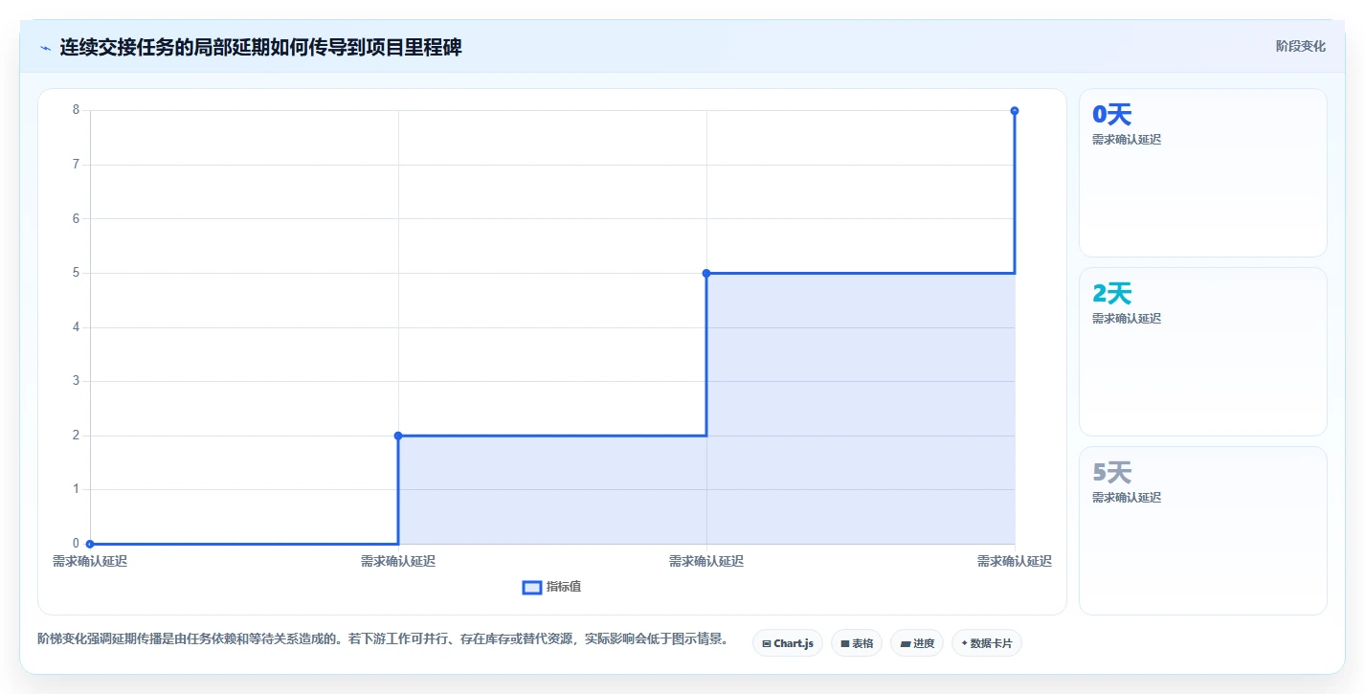This screenshot has height=694, width=1365.
Task: Click the title 连续交接任务的局部延期如何传导到项目里程碑
Action: click(x=260, y=47)
